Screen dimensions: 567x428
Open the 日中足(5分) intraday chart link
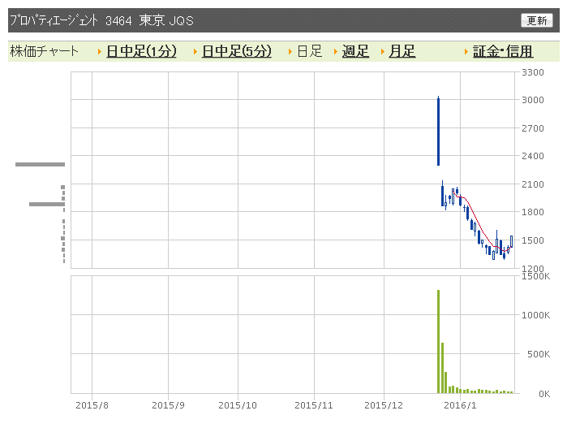pyautogui.click(x=237, y=51)
